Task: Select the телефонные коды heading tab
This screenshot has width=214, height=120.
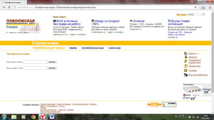Action: [49, 48]
